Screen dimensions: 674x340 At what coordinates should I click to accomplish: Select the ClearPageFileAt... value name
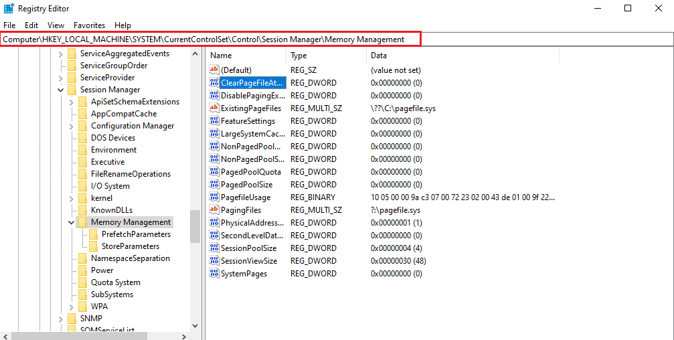(x=252, y=82)
